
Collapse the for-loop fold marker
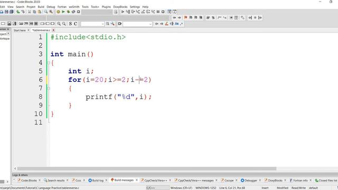[49, 89]
